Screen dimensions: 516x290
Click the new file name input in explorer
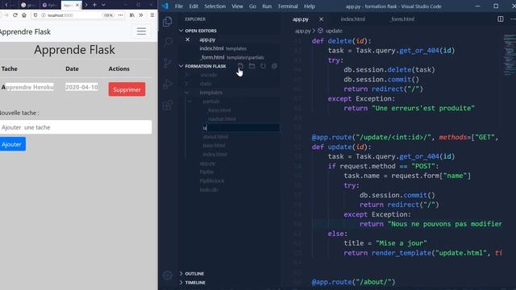(243, 127)
